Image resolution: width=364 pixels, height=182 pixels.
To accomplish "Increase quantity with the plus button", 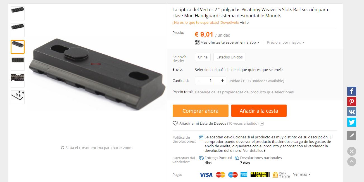I will coord(222,81).
